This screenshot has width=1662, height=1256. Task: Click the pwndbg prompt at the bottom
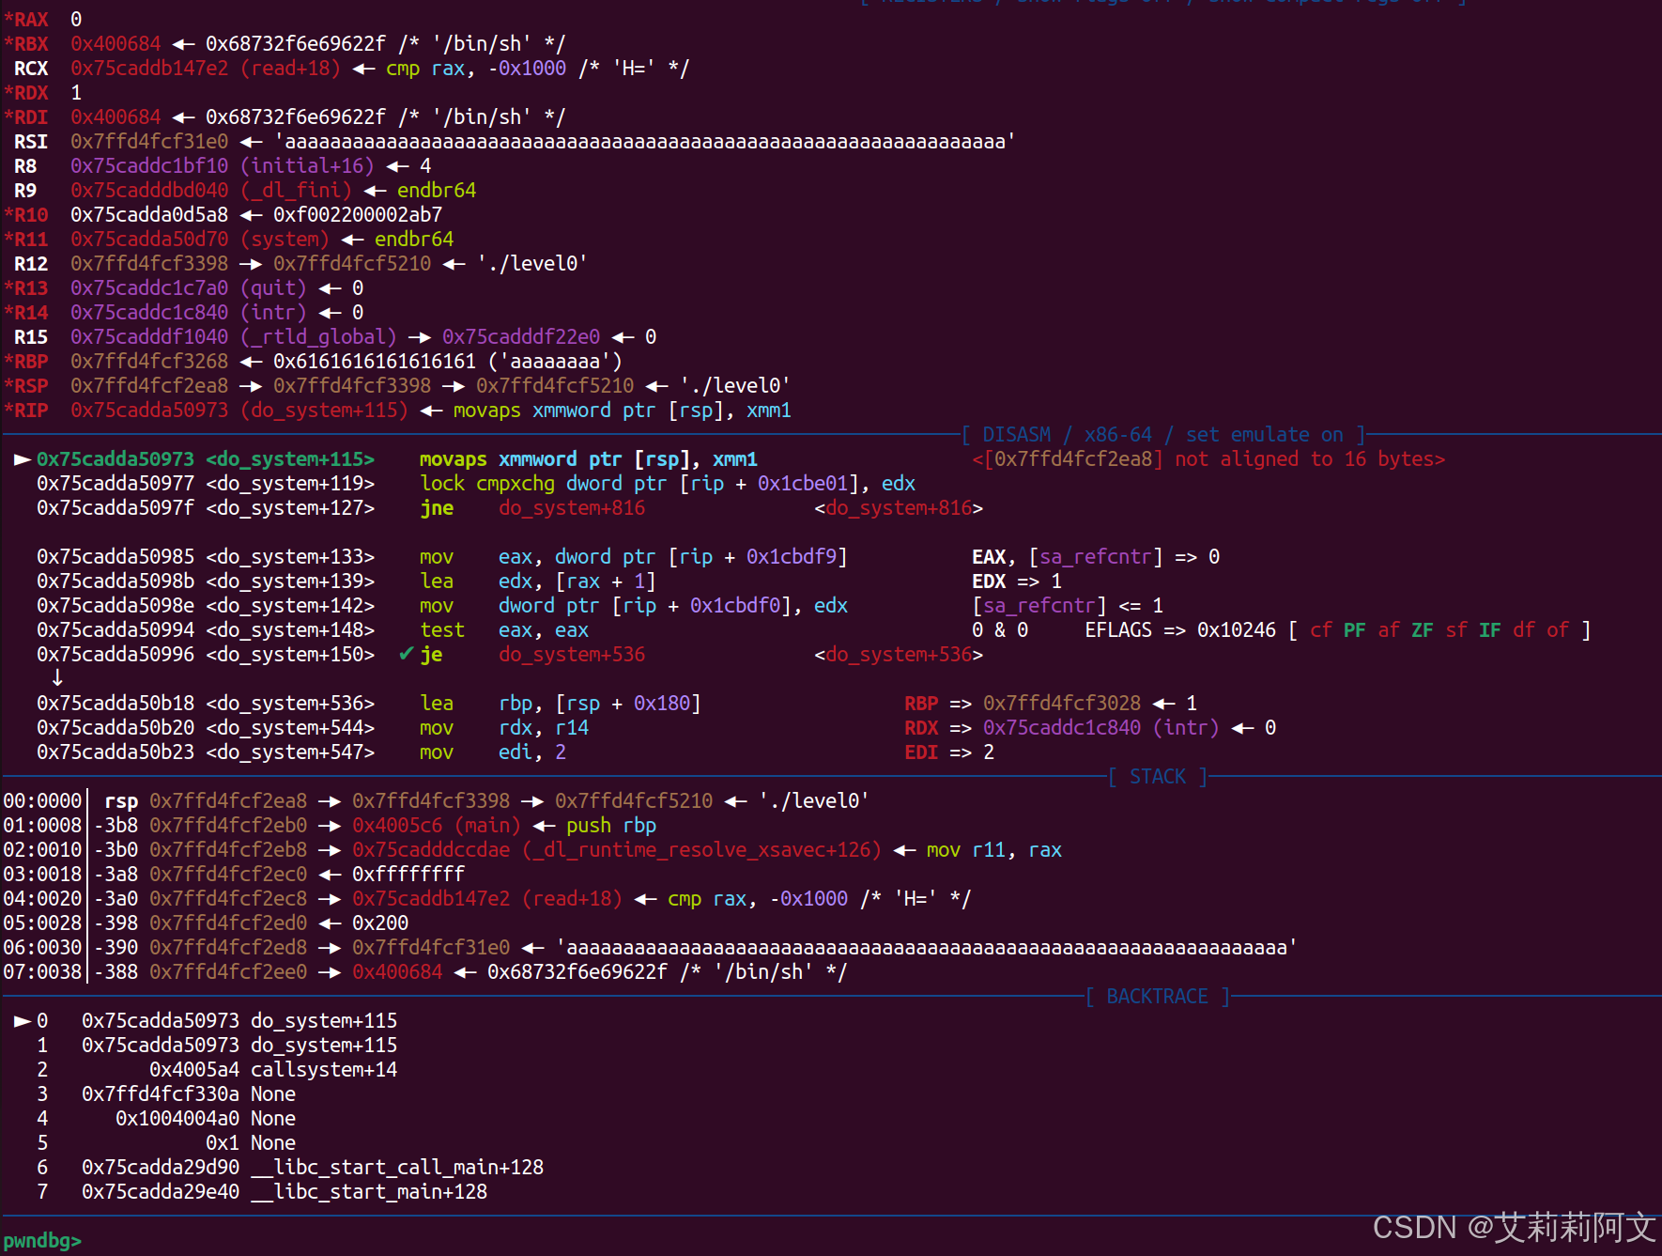tap(40, 1240)
